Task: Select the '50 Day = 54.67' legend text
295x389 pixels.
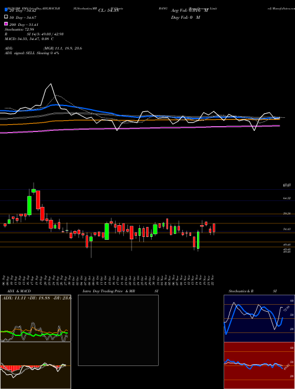Action: [x=23, y=18]
